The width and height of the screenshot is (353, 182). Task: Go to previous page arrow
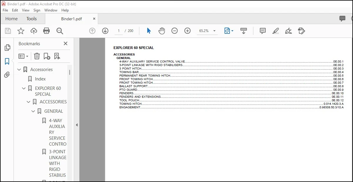(x=92, y=31)
